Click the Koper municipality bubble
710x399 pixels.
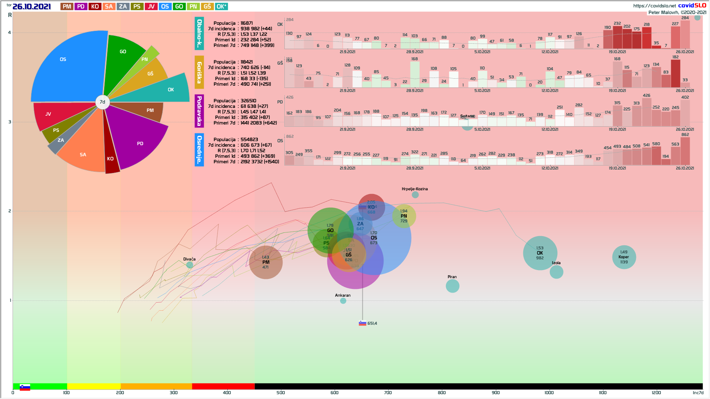(x=624, y=257)
